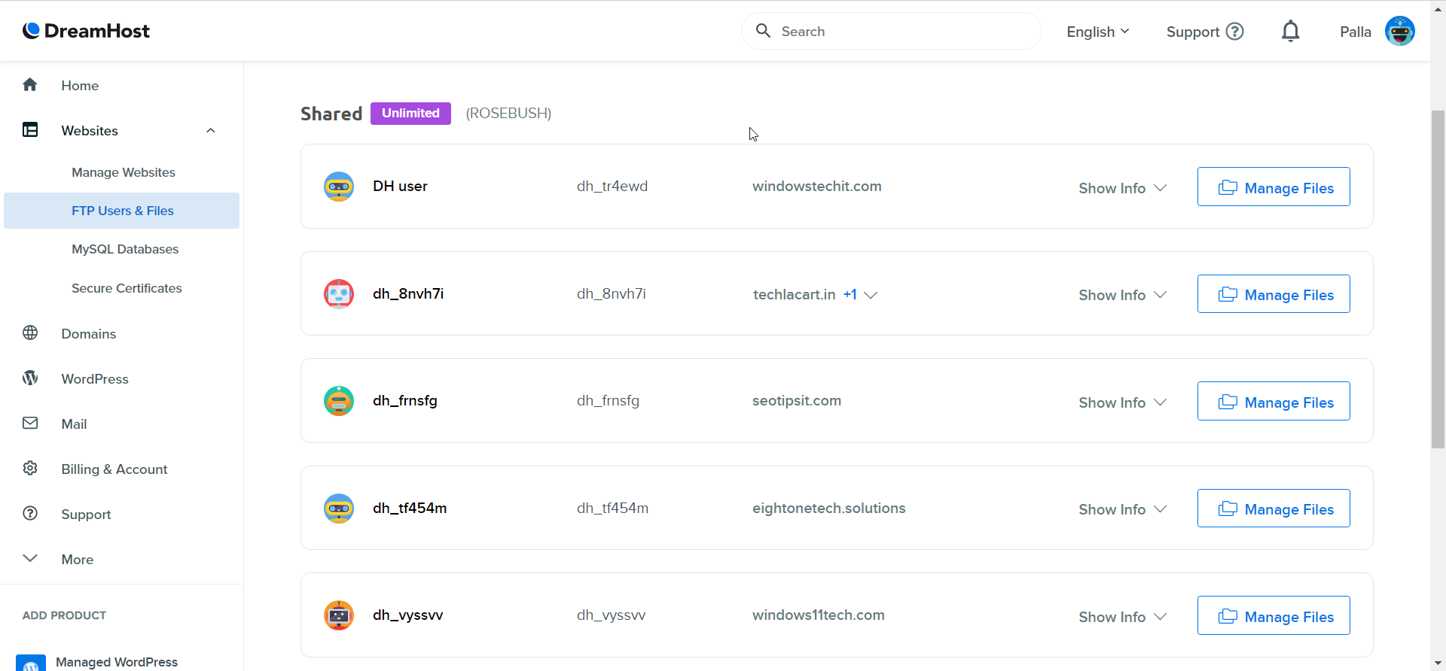Image resolution: width=1446 pixels, height=671 pixels.
Task: Click the Websites panel icon
Action: [30, 130]
